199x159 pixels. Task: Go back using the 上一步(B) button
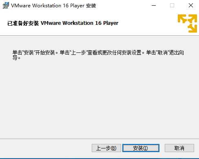106,148
